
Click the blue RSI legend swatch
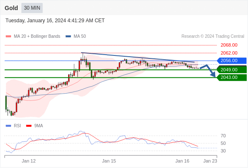[8, 126]
